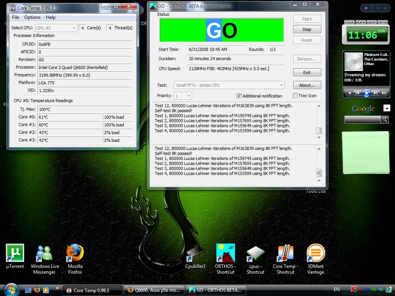
Task: Launch Mozilla Firefox from desktop
Action: [x=75, y=253]
